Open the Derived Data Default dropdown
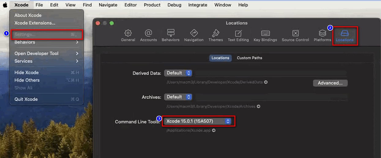The height and width of the screenshot is (158, 381). pyautogui.click(x=178, y=73)
